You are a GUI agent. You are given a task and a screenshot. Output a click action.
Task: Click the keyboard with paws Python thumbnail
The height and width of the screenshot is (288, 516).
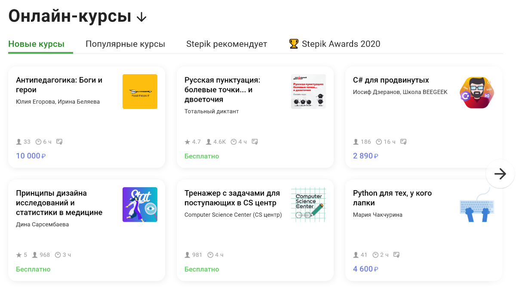click(477, 204)
